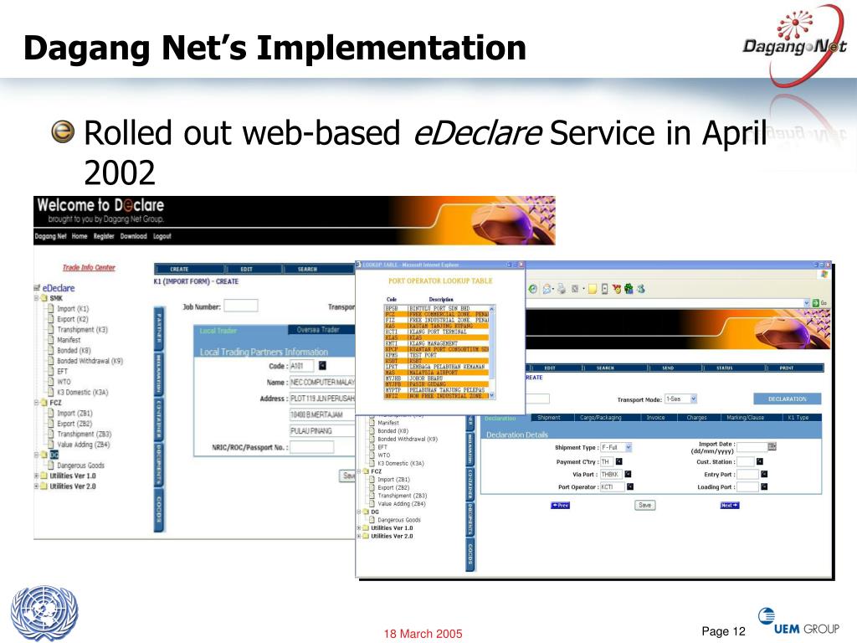The width and height of the screenshot is (857, 643).
Task: Click into the Import Date field
Action: point(752,447)
